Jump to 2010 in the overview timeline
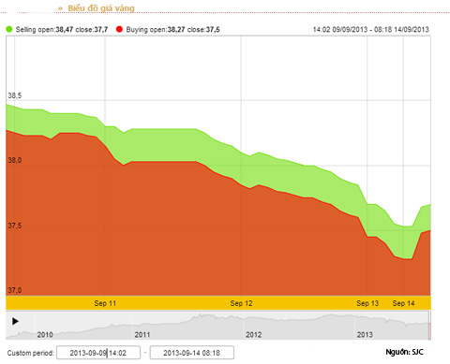This screenshot has width=450, height=364. click(x=45, y=335)
